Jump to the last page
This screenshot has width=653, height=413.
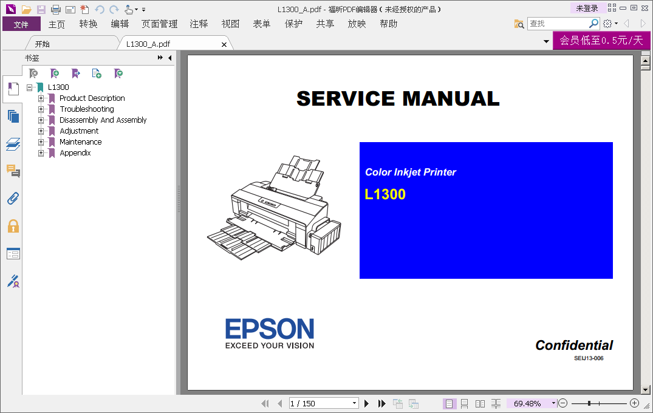381,403
